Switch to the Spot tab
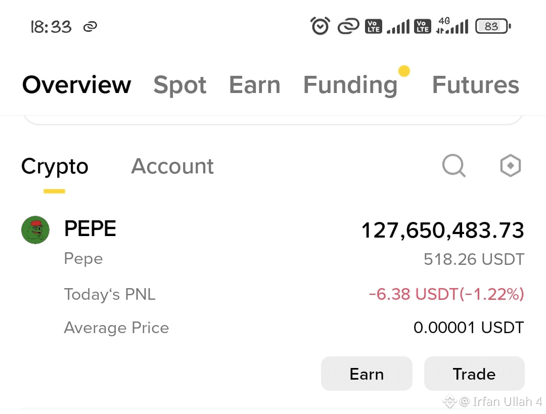The height and width of the screenshot is (414, 546). pos(180,85)
